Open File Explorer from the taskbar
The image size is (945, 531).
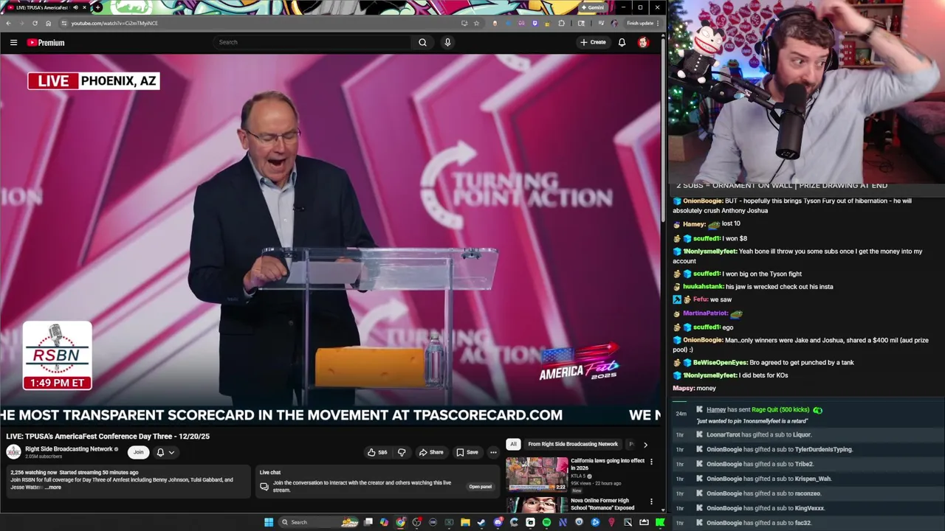point(465,522)
